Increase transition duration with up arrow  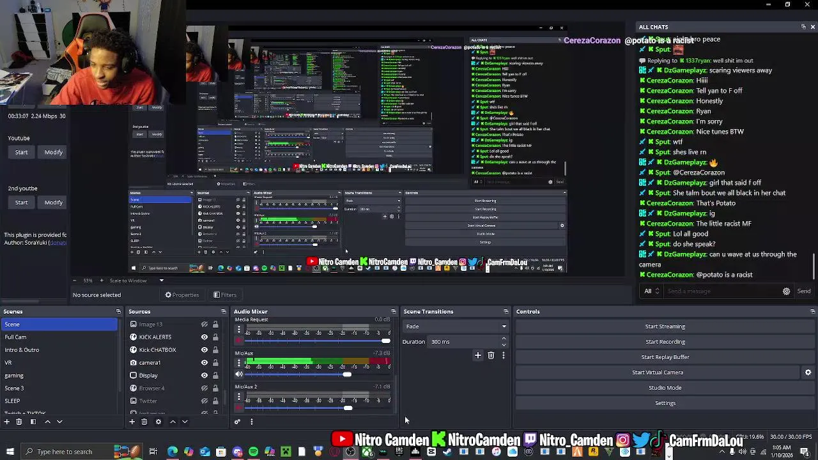(504, 339)
